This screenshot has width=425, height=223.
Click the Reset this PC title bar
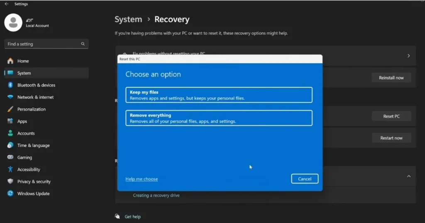click(220, 59)
